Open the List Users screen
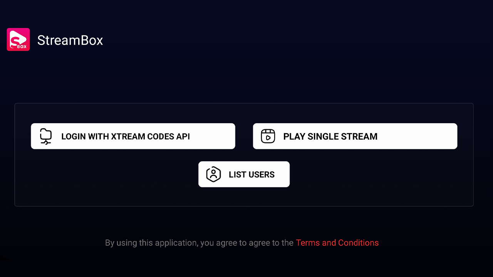The image size is (493, 277). tap(244, 174)
